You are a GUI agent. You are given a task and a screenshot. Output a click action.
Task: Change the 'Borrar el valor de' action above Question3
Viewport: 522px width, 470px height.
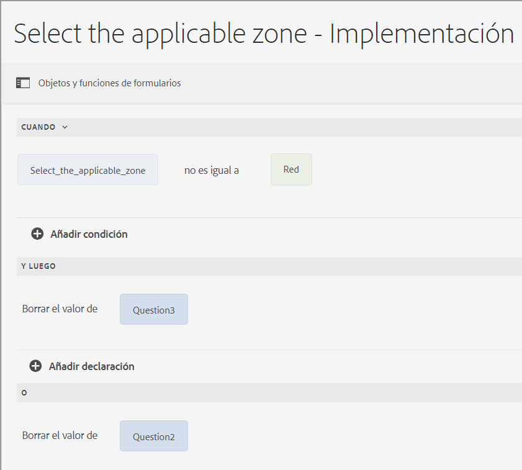tap(60, 309)
